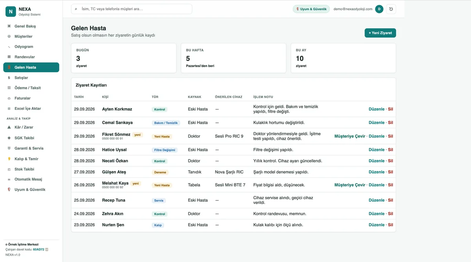The image size is (471, 262).
Task: Click the Uyum & Güvenlik pill in the header
Action: click(311, 9)
